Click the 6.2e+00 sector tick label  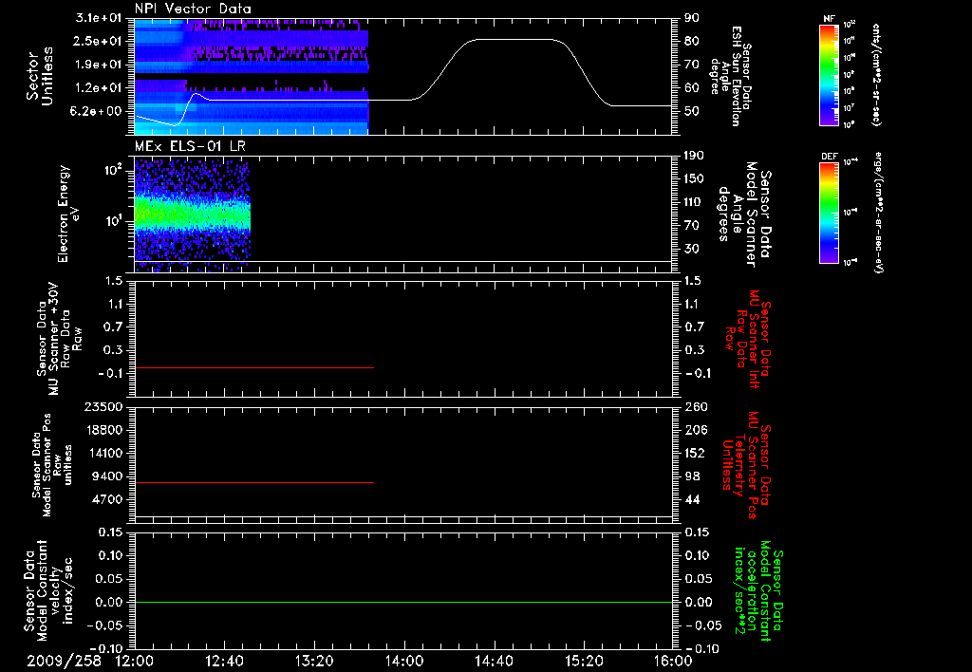[98, 111]
